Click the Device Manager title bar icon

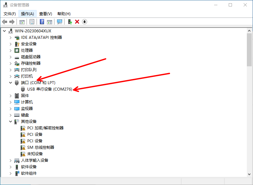tap(5, 5)
